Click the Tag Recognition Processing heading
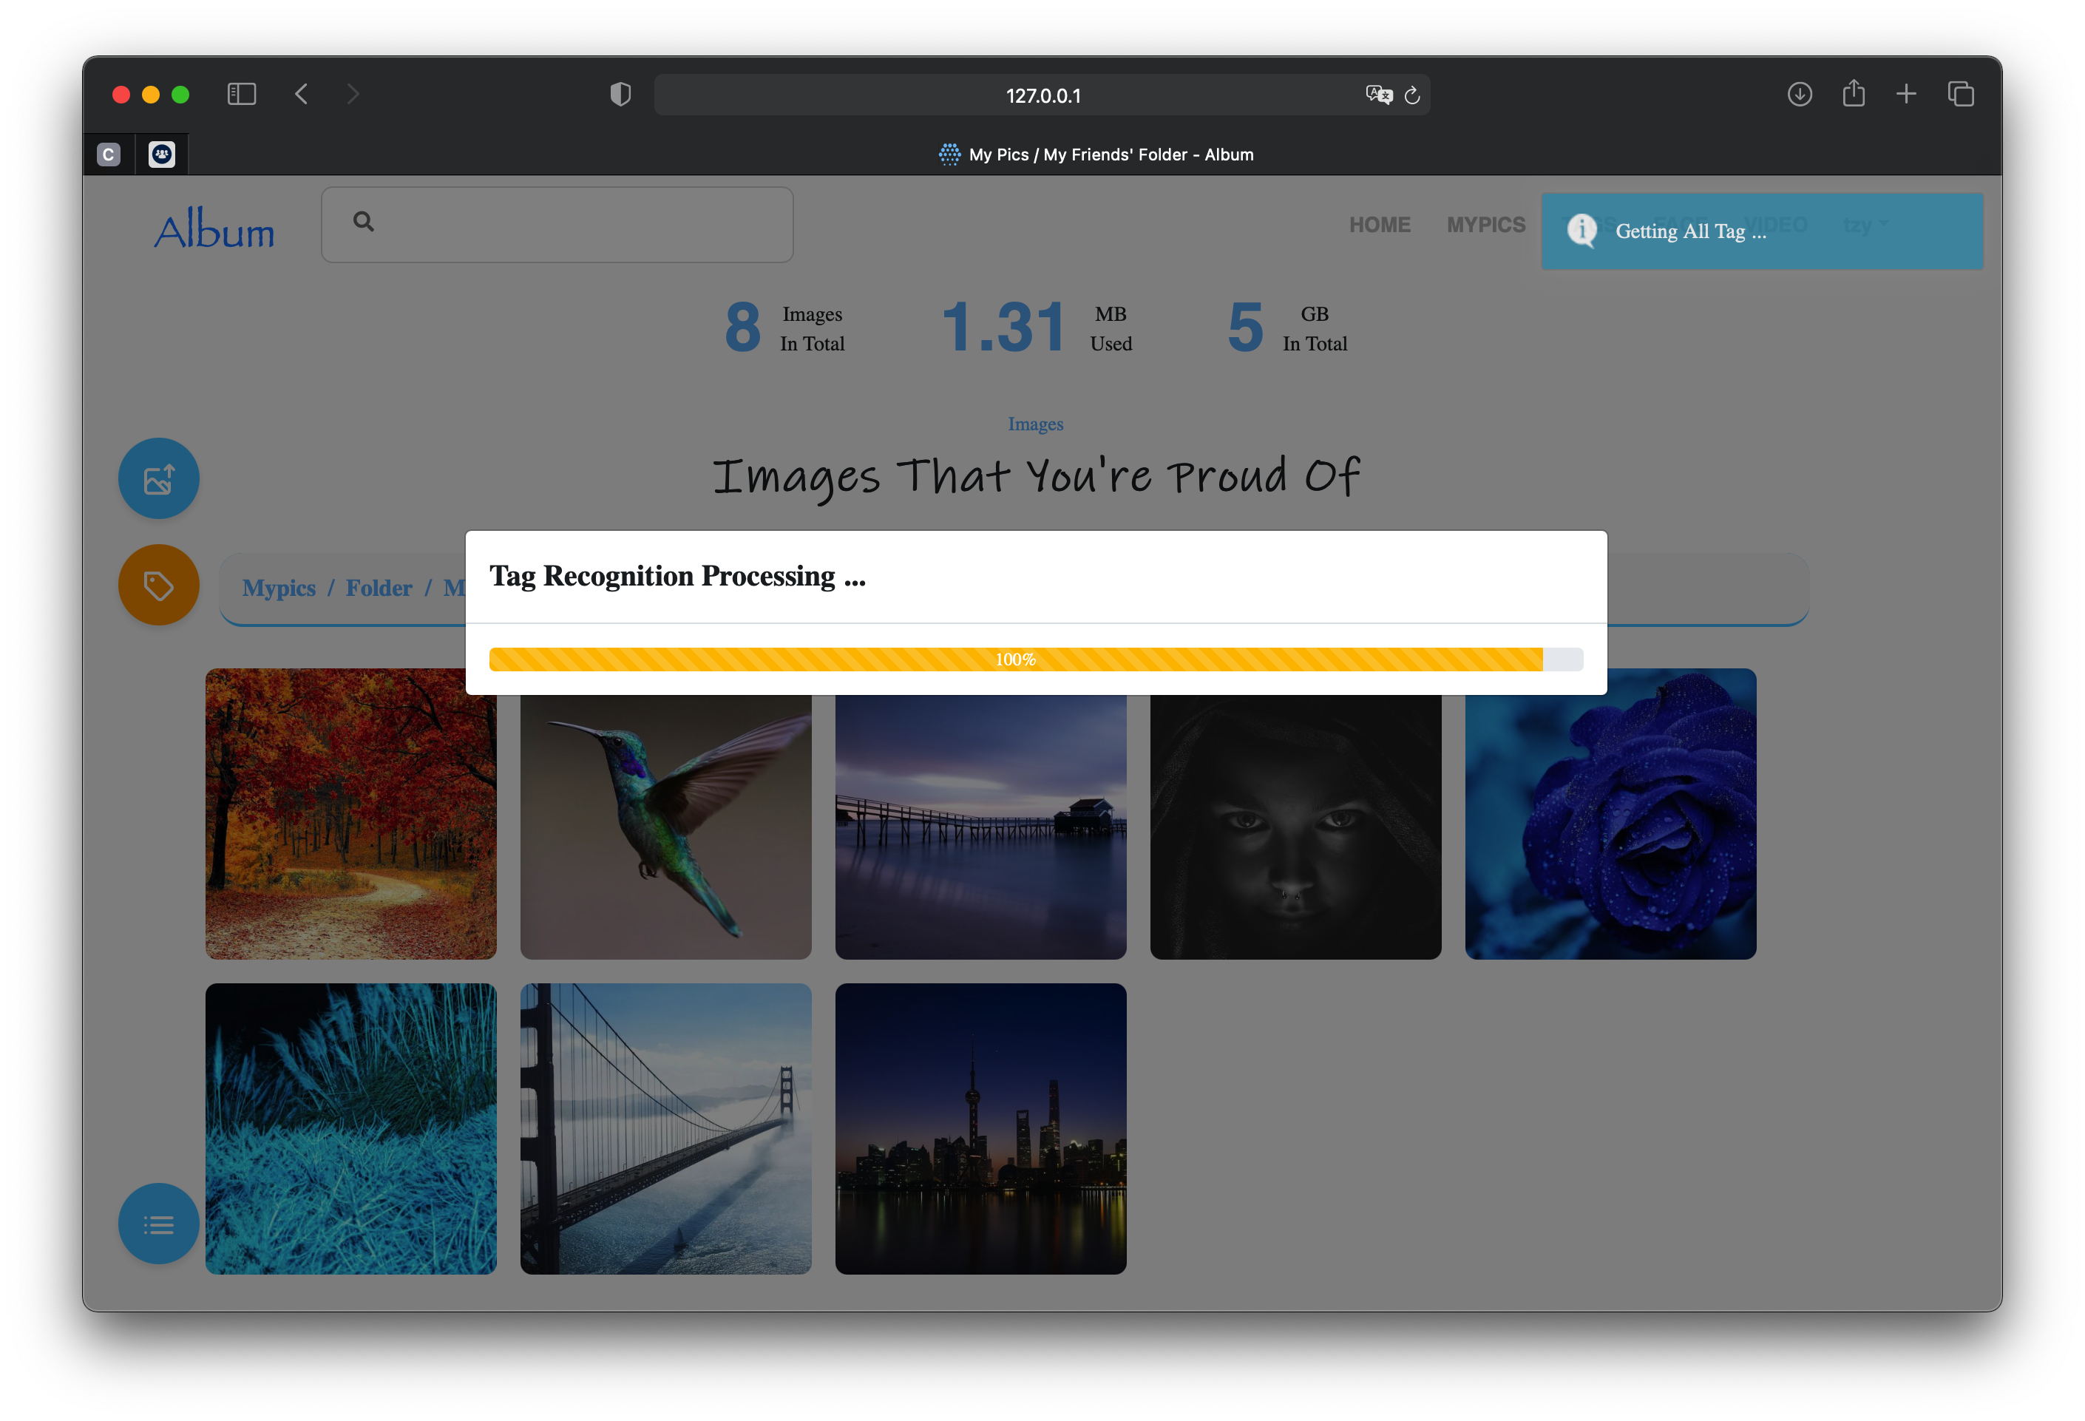 [677, 576]
